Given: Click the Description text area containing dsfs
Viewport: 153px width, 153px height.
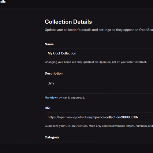Looking at the screenshot, I should click(x=99, y=86).
